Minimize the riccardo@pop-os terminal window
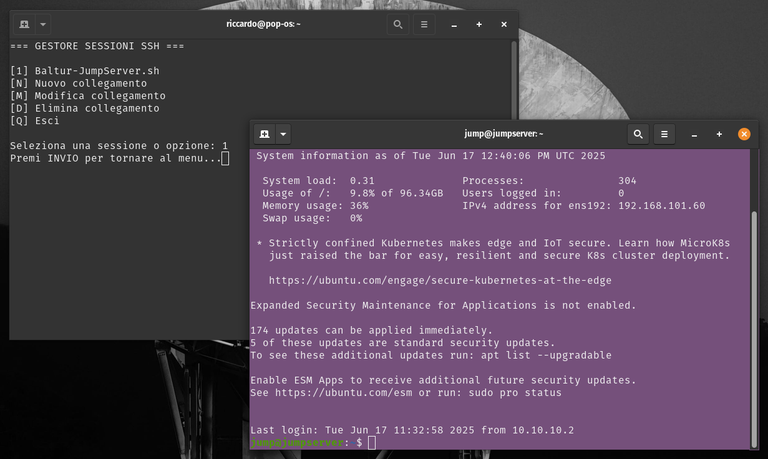This screenshot has width=768, height=459. 454,24
